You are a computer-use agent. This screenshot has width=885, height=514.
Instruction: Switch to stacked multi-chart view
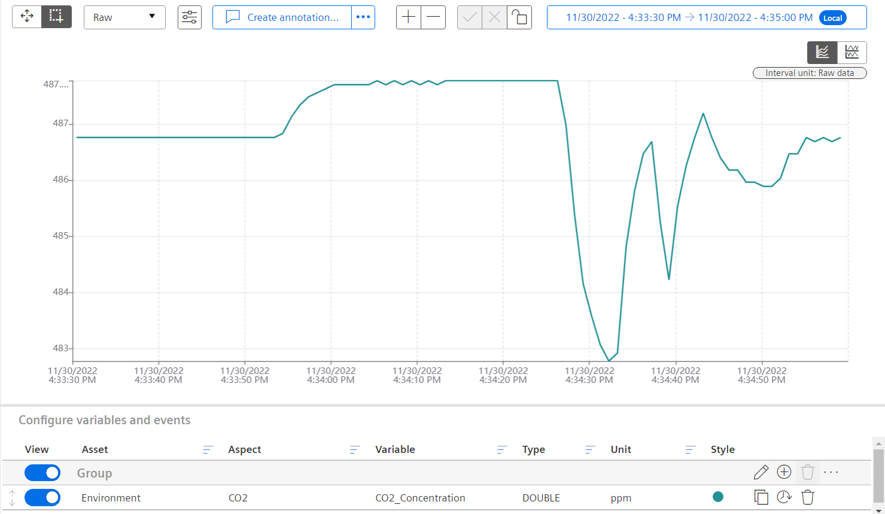pyautogui.click(x=852, y=52)
